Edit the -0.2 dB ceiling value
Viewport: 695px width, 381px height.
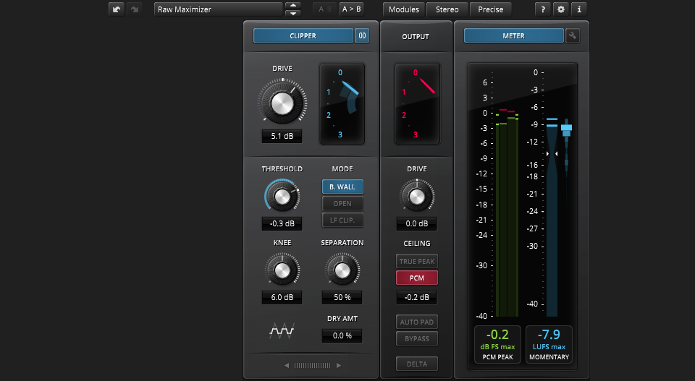click(417, 297)
